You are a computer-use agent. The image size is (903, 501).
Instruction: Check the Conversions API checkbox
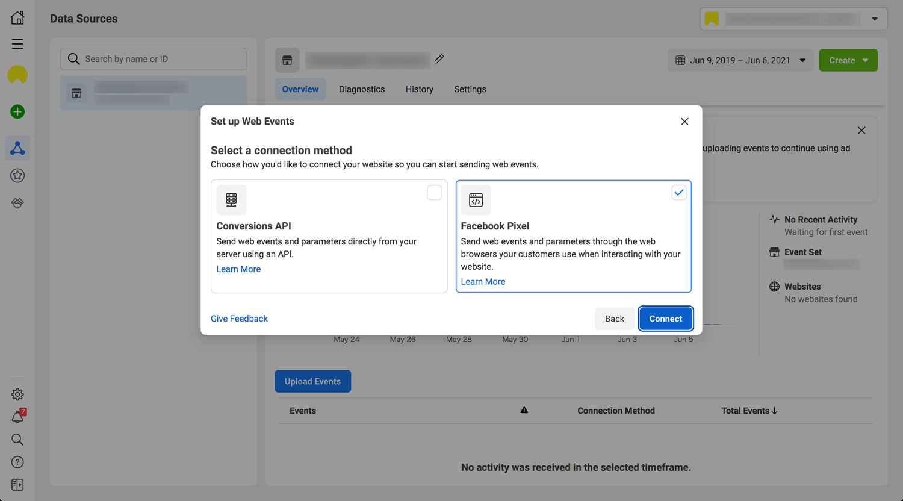[x=434, y=193]
